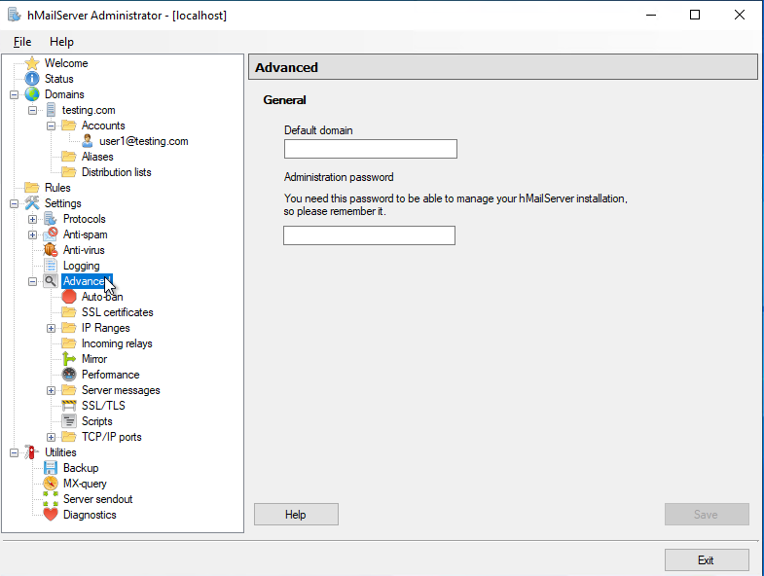Screen dimensions: 764x576
Task: Click the hMailServer title bar app icon
Action: coord(15,16)
